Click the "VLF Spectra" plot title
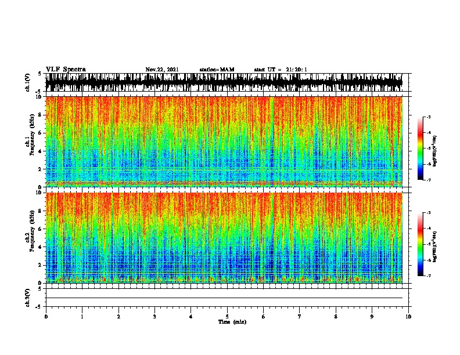460x355 pixels. pos(66,70)
